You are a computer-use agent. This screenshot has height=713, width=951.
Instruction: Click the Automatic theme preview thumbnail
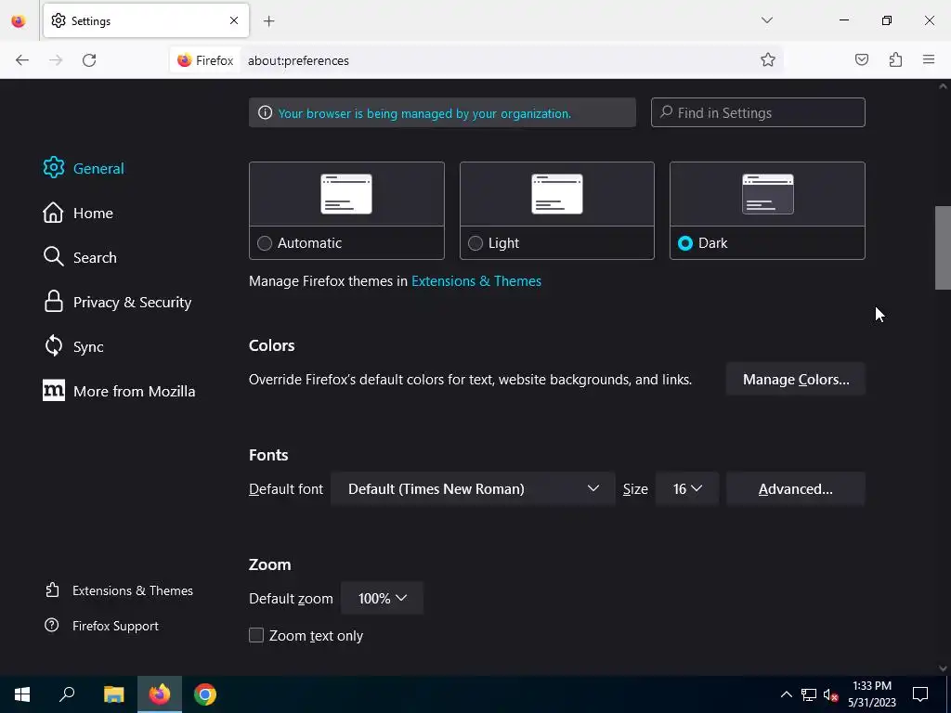point(346,194)
